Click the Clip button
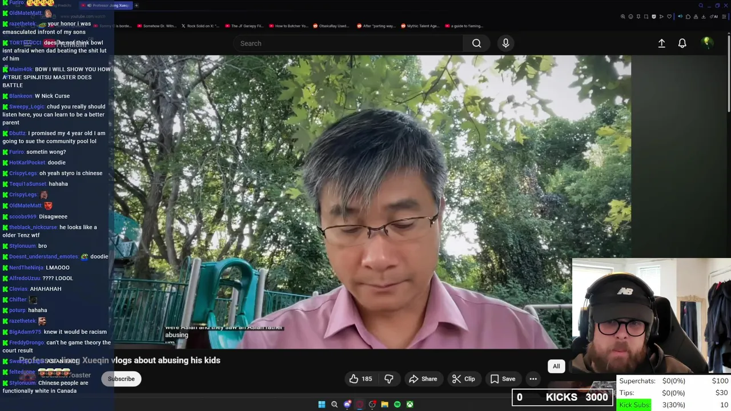Viewport: 731px width, 411px height. coord(463,379)
